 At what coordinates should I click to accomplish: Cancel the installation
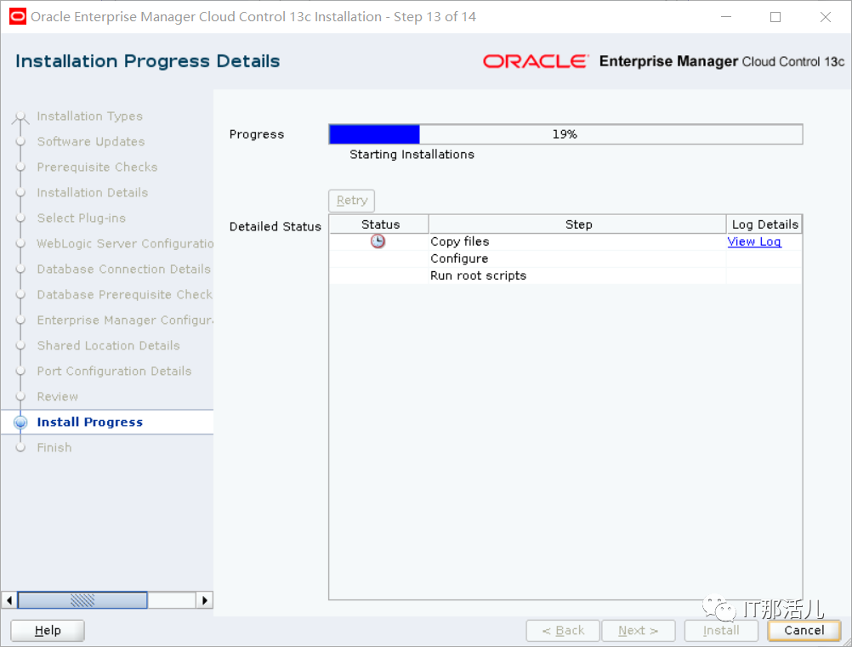(804, 630)
